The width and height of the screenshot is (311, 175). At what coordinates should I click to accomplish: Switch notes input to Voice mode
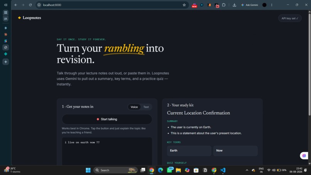click(134, 107)
